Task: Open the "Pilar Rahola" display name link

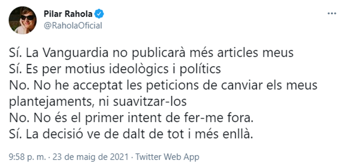Action: (68, 14)
